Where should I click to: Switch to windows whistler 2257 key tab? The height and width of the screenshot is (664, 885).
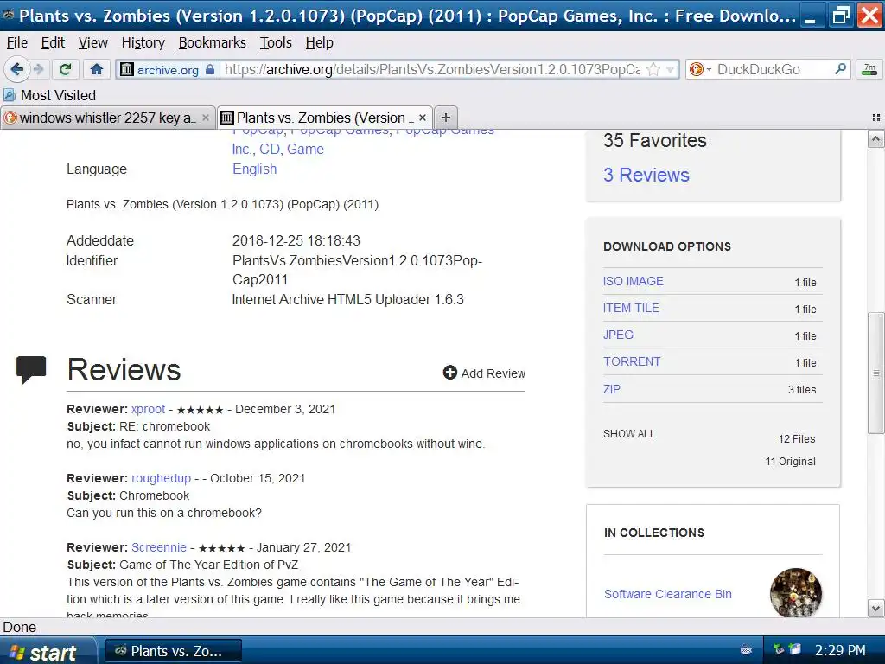107,118
